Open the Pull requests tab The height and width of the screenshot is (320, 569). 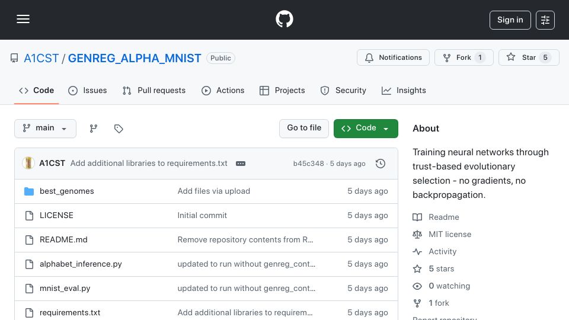(154, 90)
